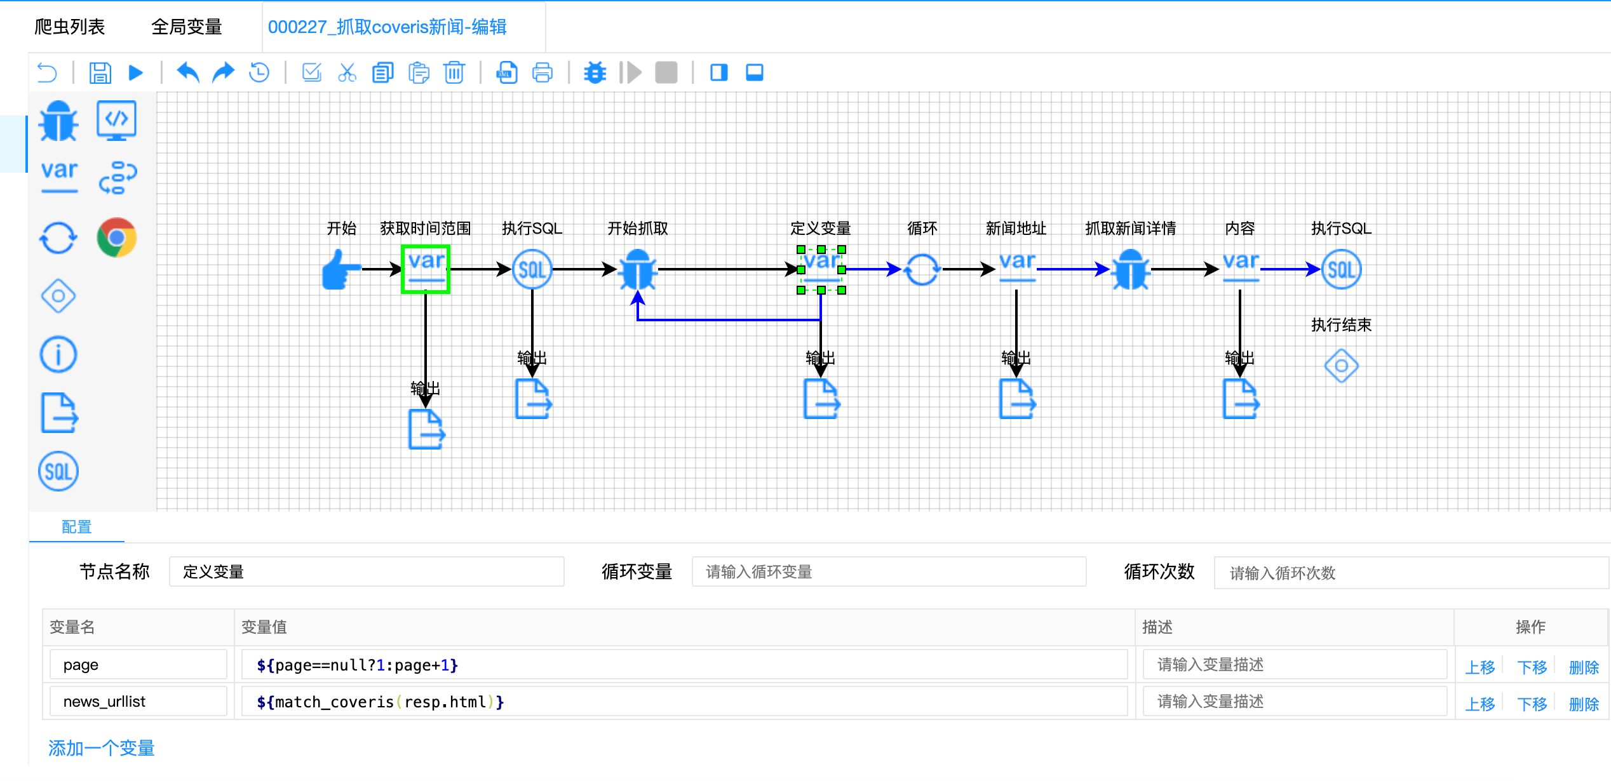Click the select-all checkbox icon
This screenshot has width=1611, height=781.
point(311,73)
